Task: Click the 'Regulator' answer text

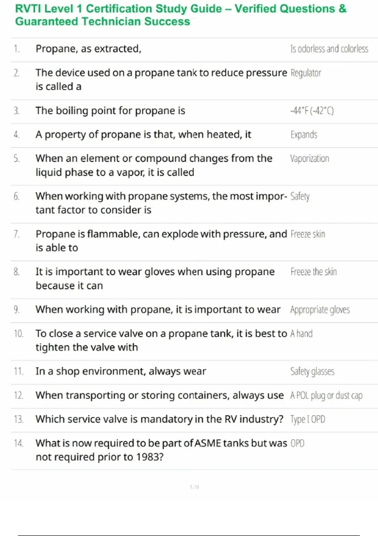Action: (x=306, y=73)
